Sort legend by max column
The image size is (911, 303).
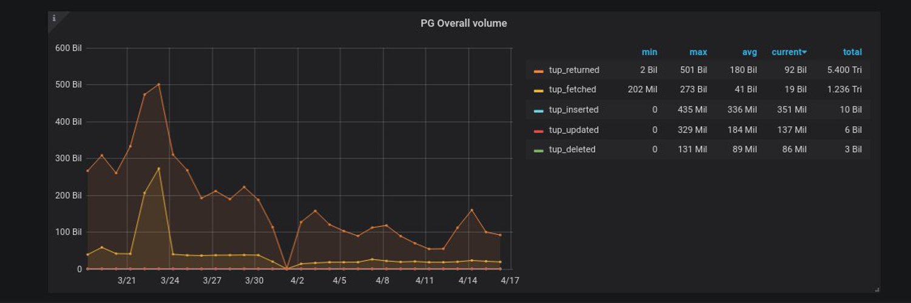tap(698, 52)
